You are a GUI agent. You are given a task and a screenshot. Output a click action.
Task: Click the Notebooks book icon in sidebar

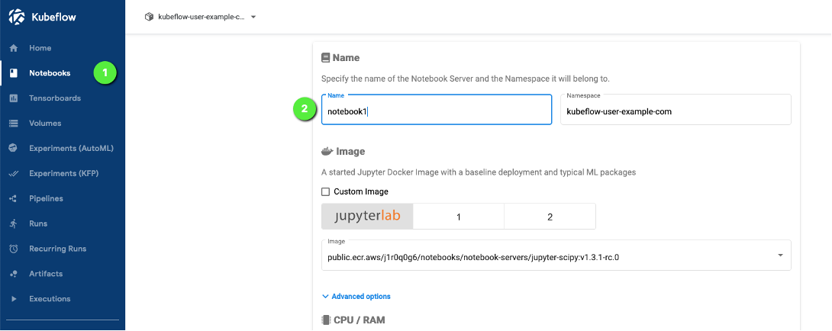[15, 73]
